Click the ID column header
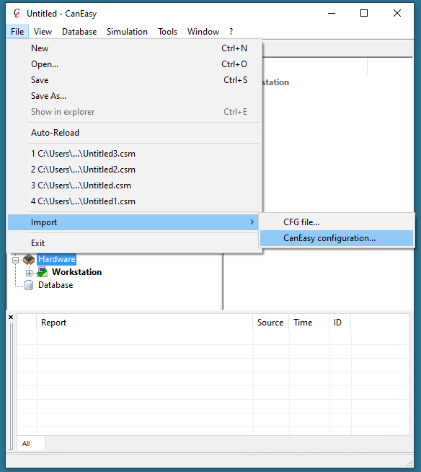Screen dimensions: 421x472 point(340,323)
